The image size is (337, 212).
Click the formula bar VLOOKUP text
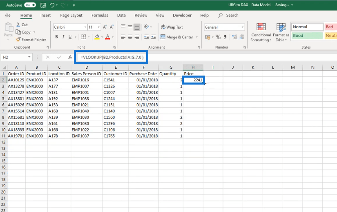point(112,57)
